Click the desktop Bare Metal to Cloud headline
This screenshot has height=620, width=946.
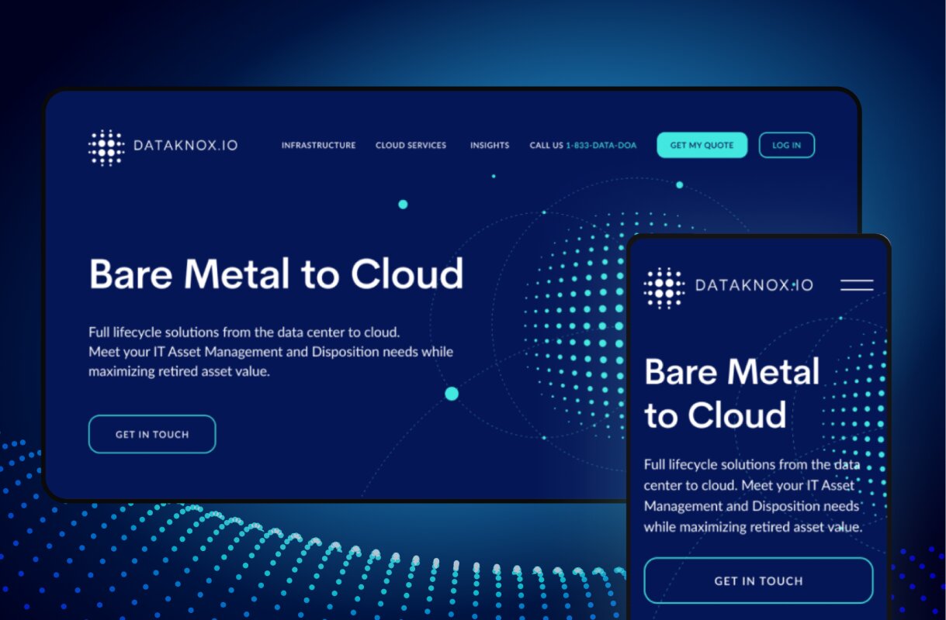tap(276, 274)
